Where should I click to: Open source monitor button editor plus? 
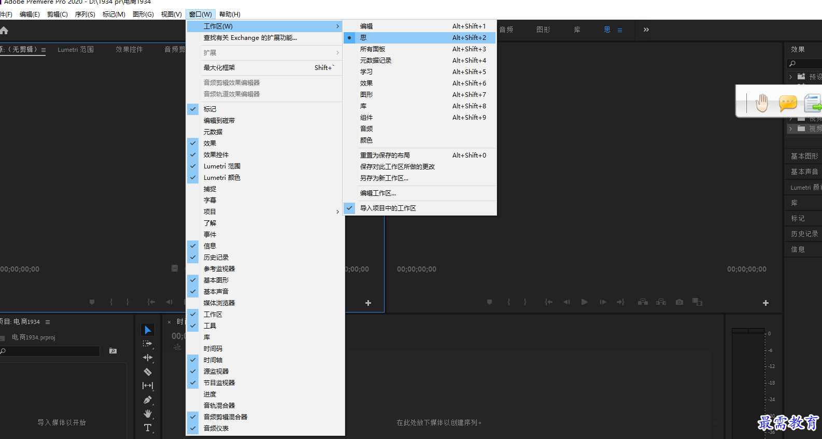point(368,303)
